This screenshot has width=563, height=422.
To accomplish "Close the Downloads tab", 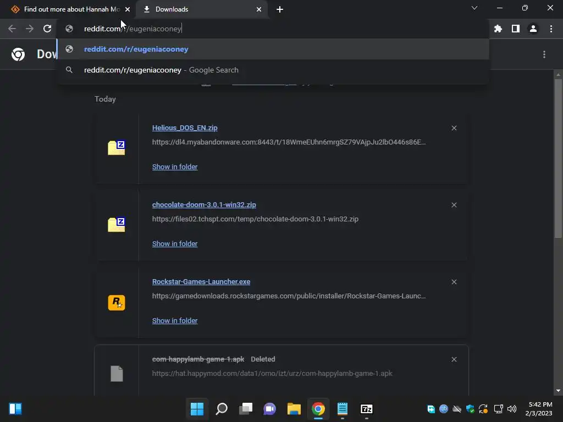I will (259, 9).
